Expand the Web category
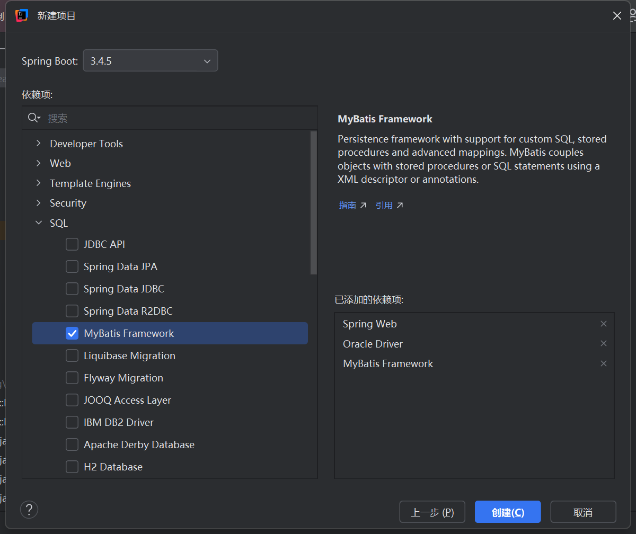636x534 pixels. tap(38, 163)
